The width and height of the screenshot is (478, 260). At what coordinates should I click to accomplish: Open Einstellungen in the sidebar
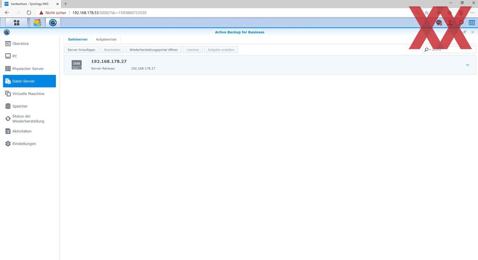point(30,144)
